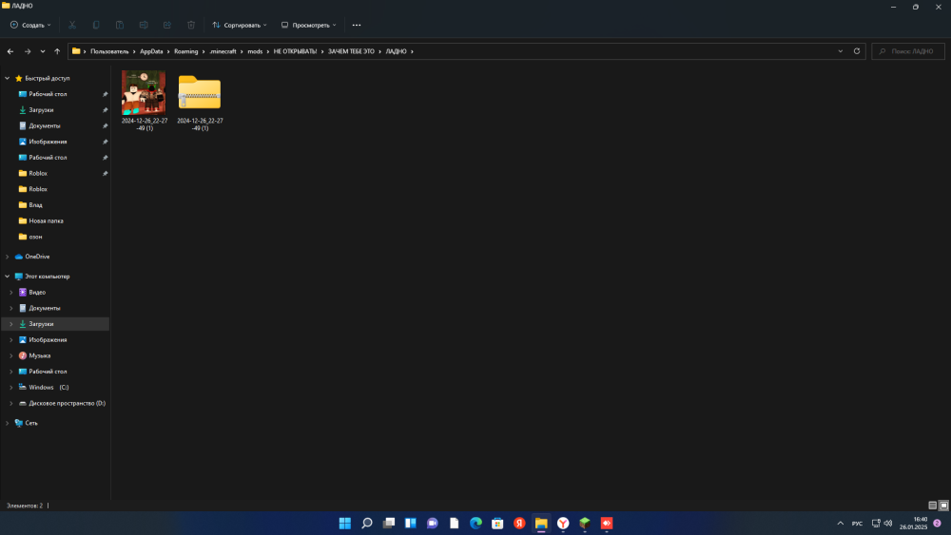Switch to details list view
The width and height of the screenshot is (951, 535).
tap(932, 506)
